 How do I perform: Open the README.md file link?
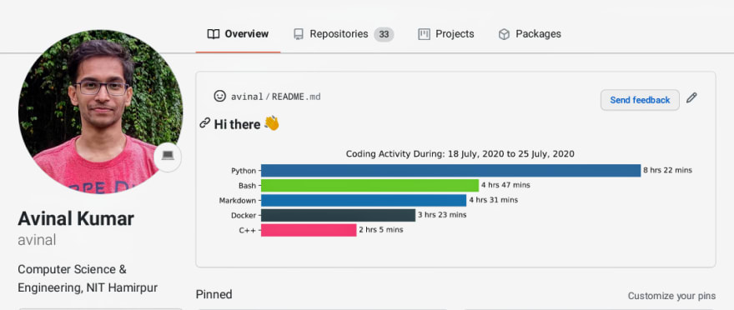point(296,97)
